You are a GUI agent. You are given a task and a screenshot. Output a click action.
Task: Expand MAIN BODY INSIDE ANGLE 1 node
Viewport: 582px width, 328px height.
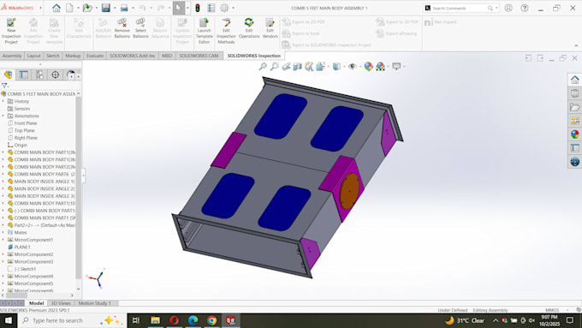(x=3, y=182)
